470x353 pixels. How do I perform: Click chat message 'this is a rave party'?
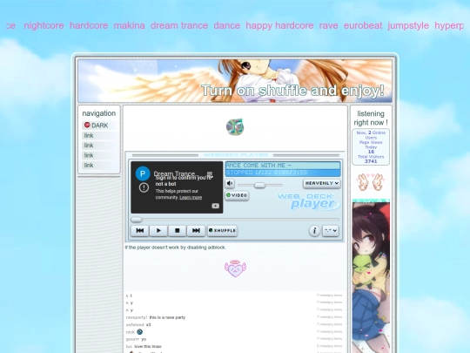tap(167, 317)
